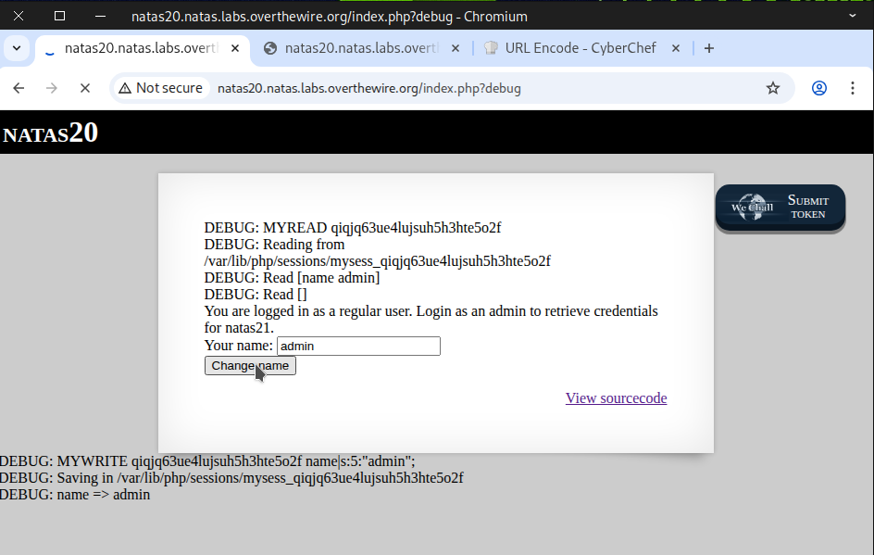
Task: Click the Your name text field
Action: tap(358, 347)
